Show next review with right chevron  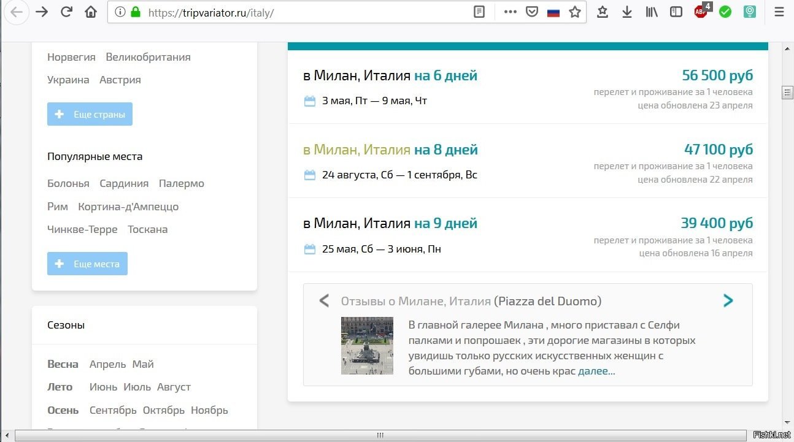pyautogui.click(x=728, y=300)
